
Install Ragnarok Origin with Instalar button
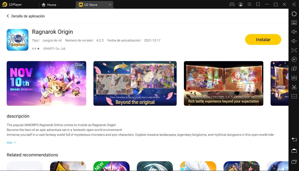[x=263, y=39]
